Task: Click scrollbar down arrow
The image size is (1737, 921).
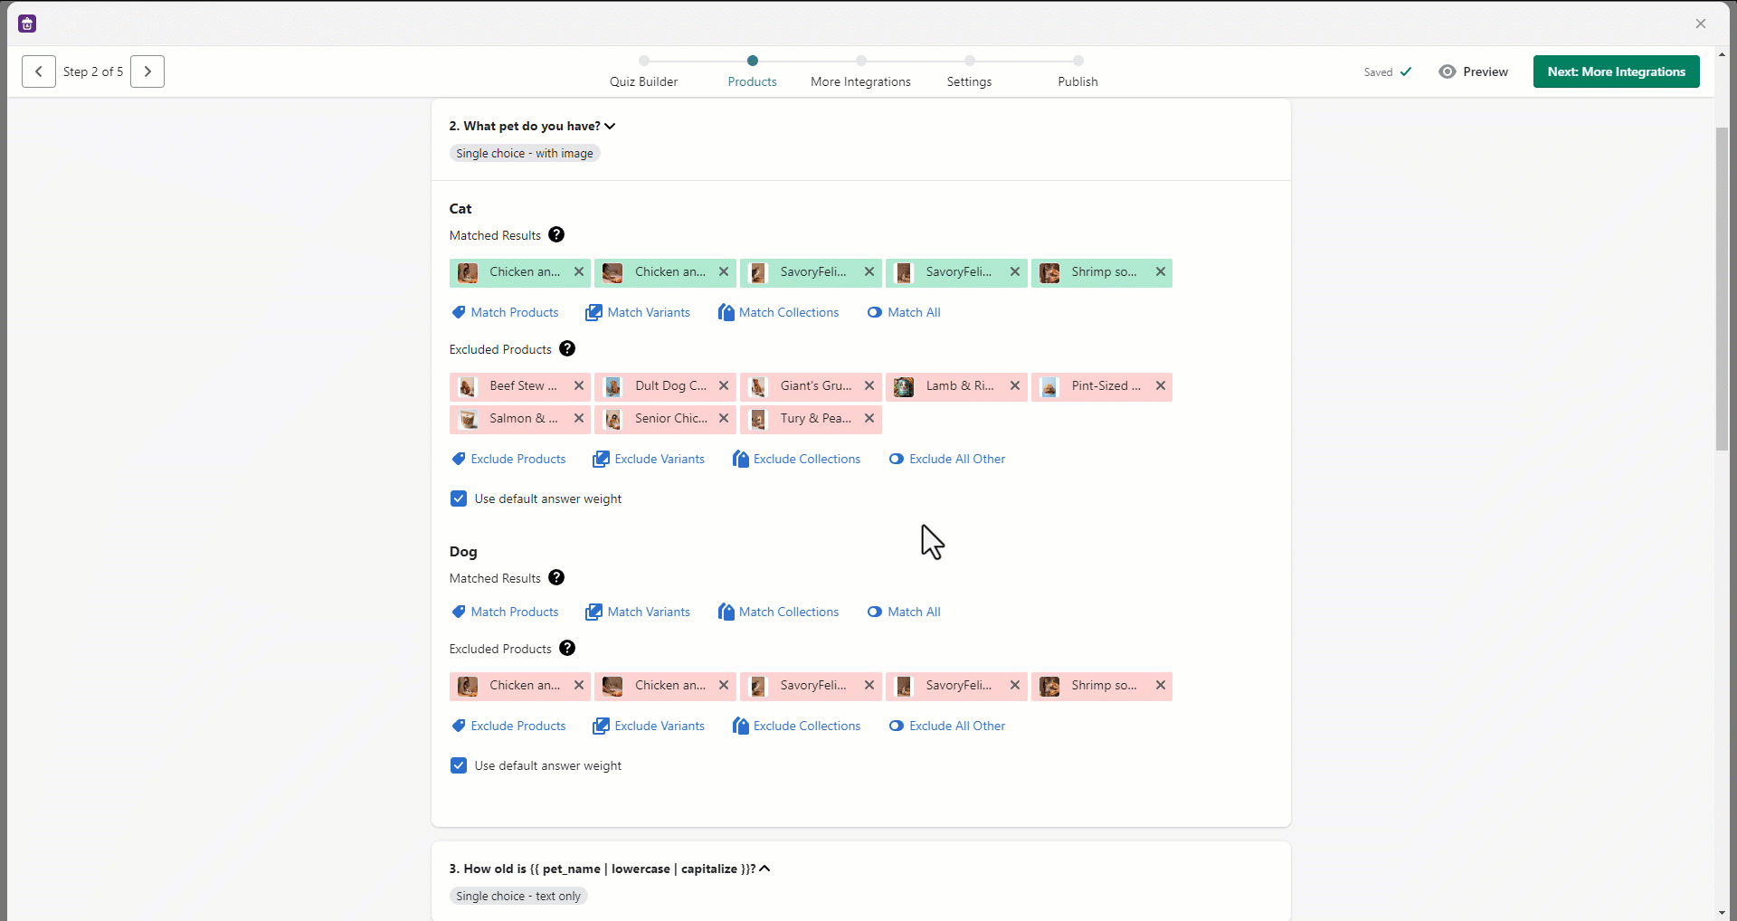Action: 1722,912
